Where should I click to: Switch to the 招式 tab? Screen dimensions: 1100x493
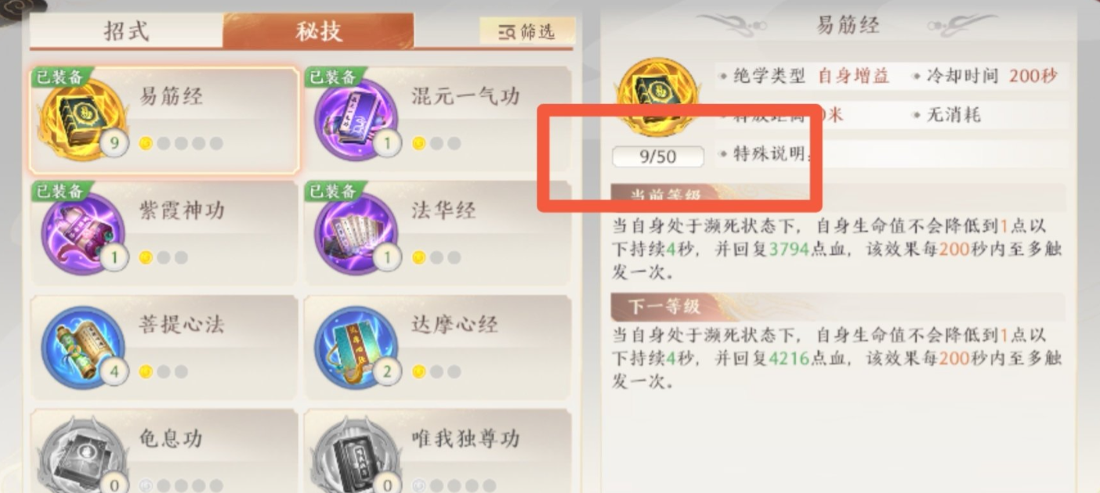tap(126, 31)
